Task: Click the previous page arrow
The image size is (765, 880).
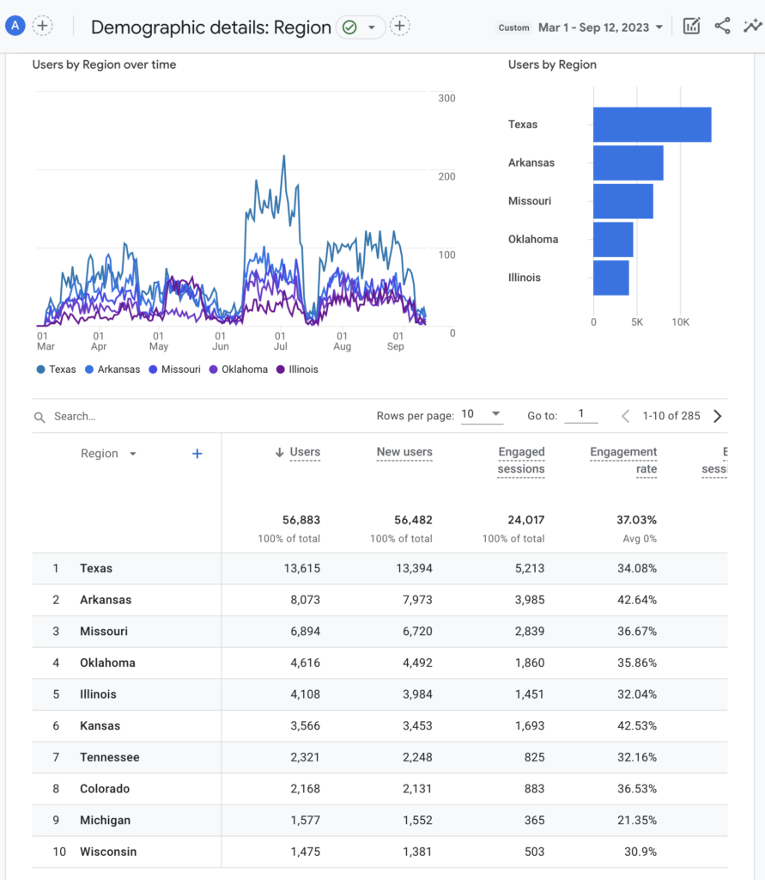Action: [625, 416]
